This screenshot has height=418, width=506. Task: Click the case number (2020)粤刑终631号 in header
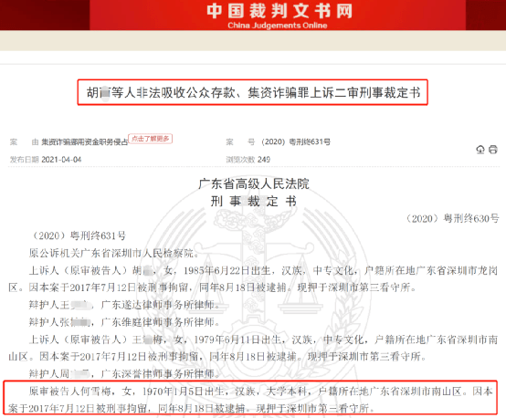tap(296, 141)
